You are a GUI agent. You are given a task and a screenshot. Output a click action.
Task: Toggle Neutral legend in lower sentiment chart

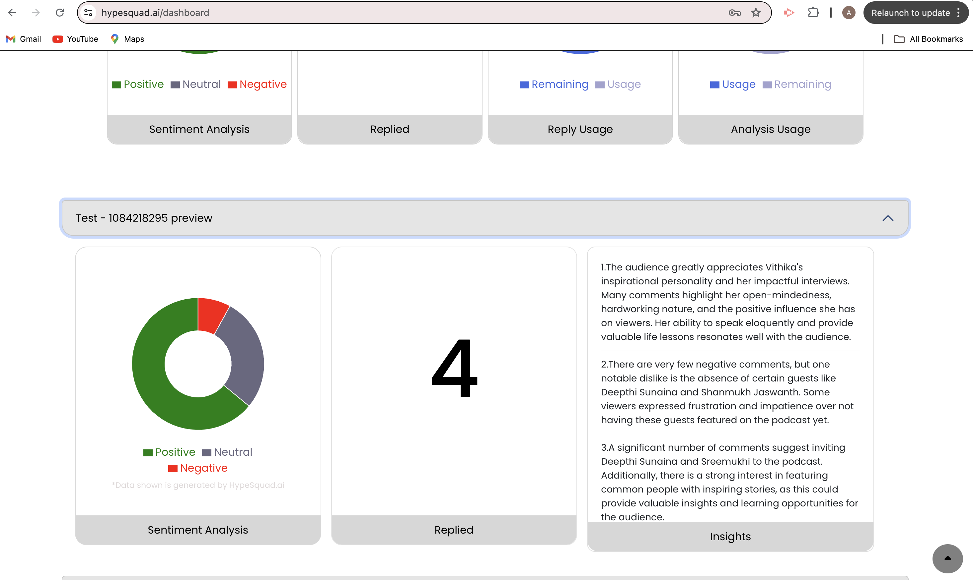227,452
